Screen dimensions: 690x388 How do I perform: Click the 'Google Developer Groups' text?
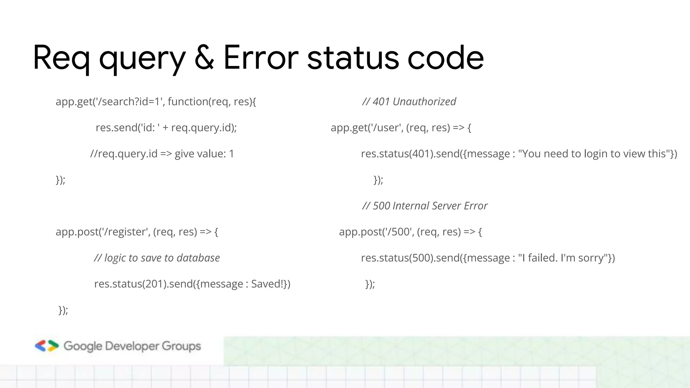pos(132,347)
